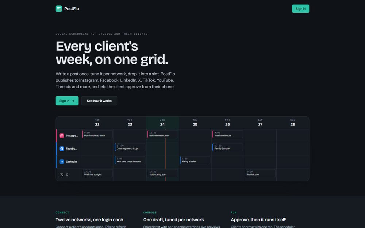Click the hero Sign in arrow button

tap(67, 101)
